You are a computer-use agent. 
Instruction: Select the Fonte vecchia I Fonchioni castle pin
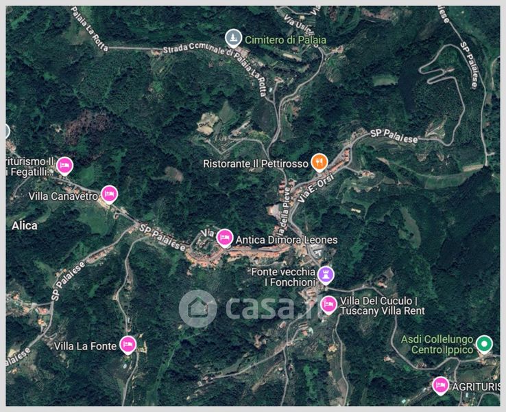326,275
